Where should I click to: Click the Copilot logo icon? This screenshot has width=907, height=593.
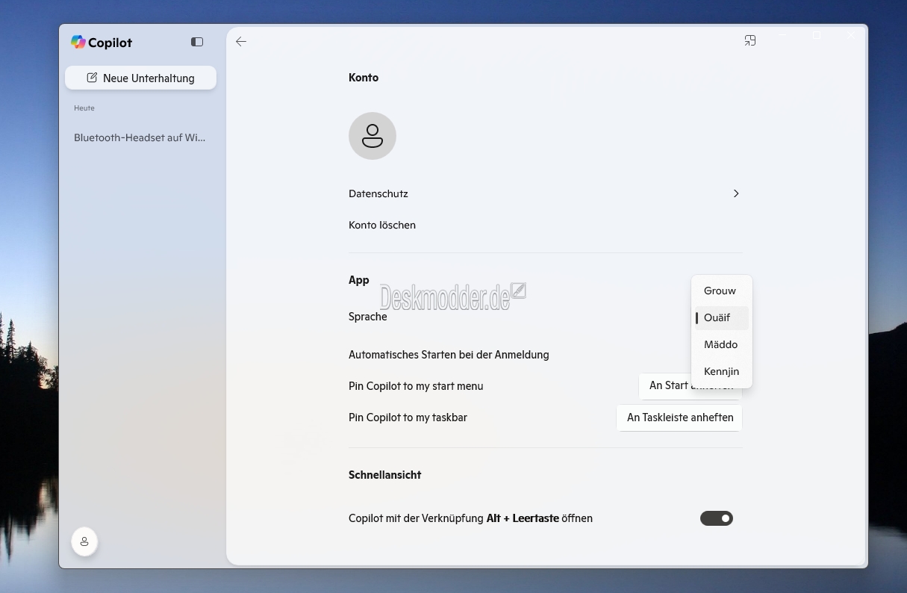[78, 42]
